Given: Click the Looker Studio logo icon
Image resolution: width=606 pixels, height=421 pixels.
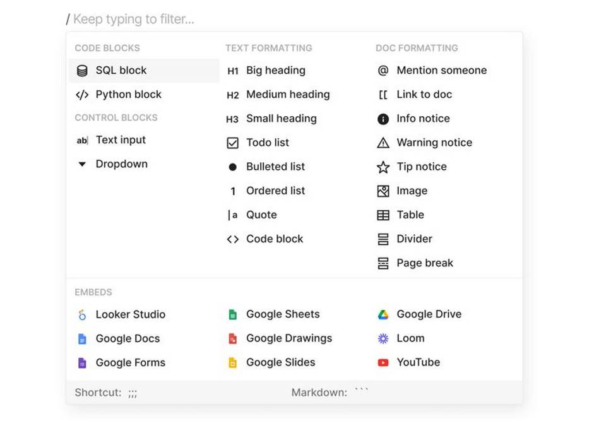Looking at the screenshot, I should (82, 315).
